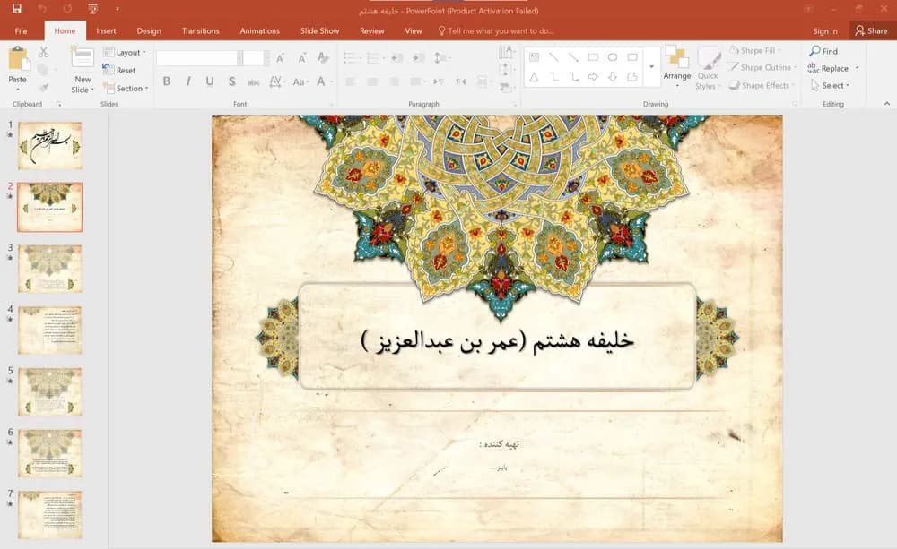Select the Right Arrow shape in gallery
The width and height of the screenshot is (897, 549).
point(593,76)
